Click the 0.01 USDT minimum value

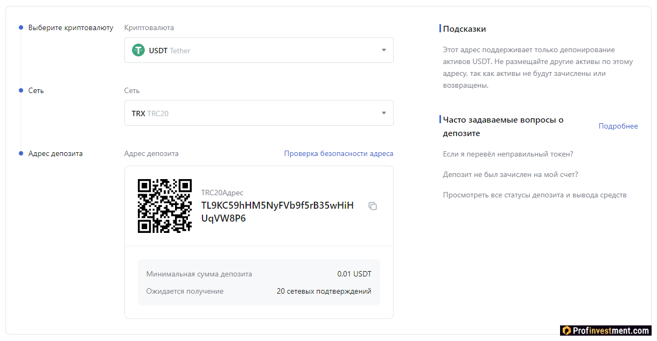[354, 274]
